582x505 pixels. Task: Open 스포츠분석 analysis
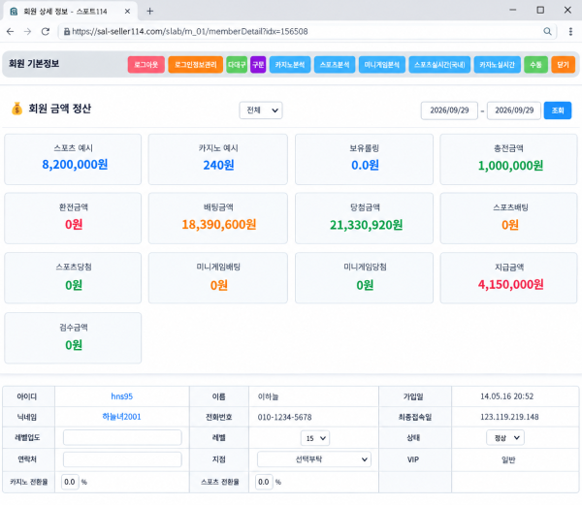(x=335, y=65)
